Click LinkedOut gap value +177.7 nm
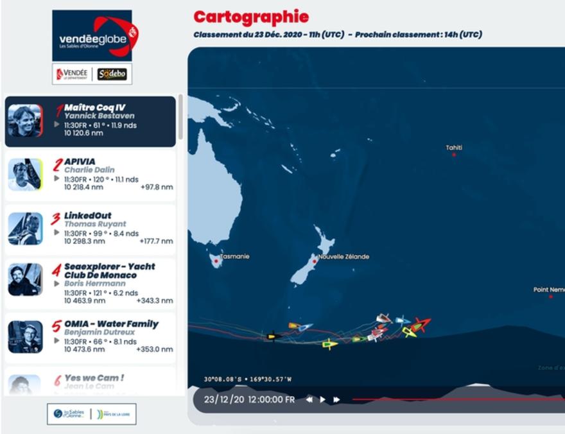Viewport: 565px width, 434px height. pos(157,241)
